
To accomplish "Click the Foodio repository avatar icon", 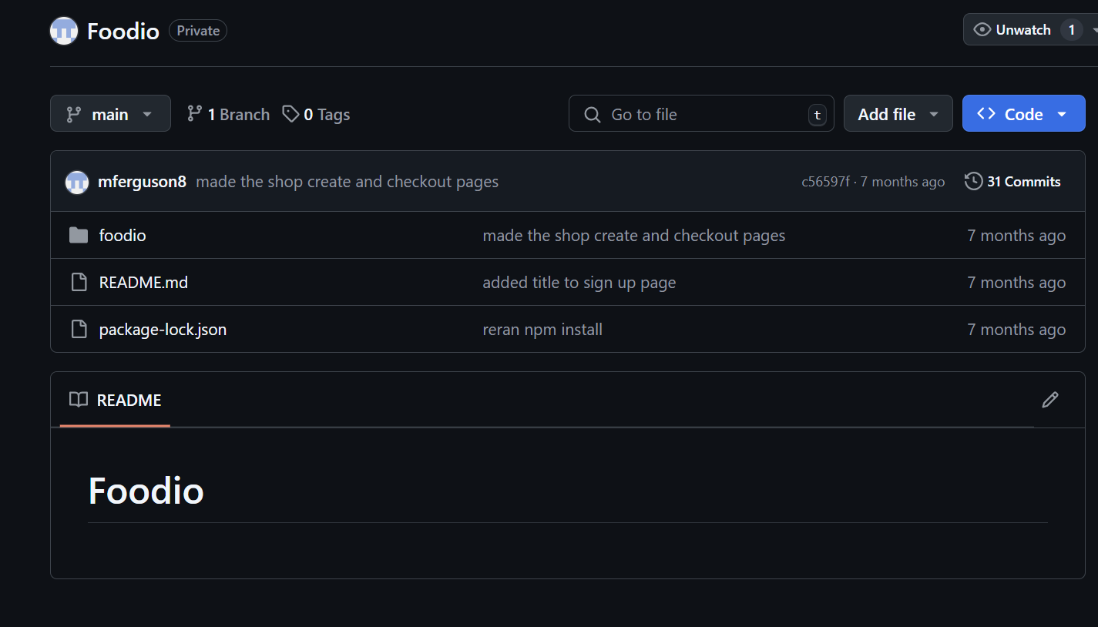I will pyautogui.click(x=64, y=31).
